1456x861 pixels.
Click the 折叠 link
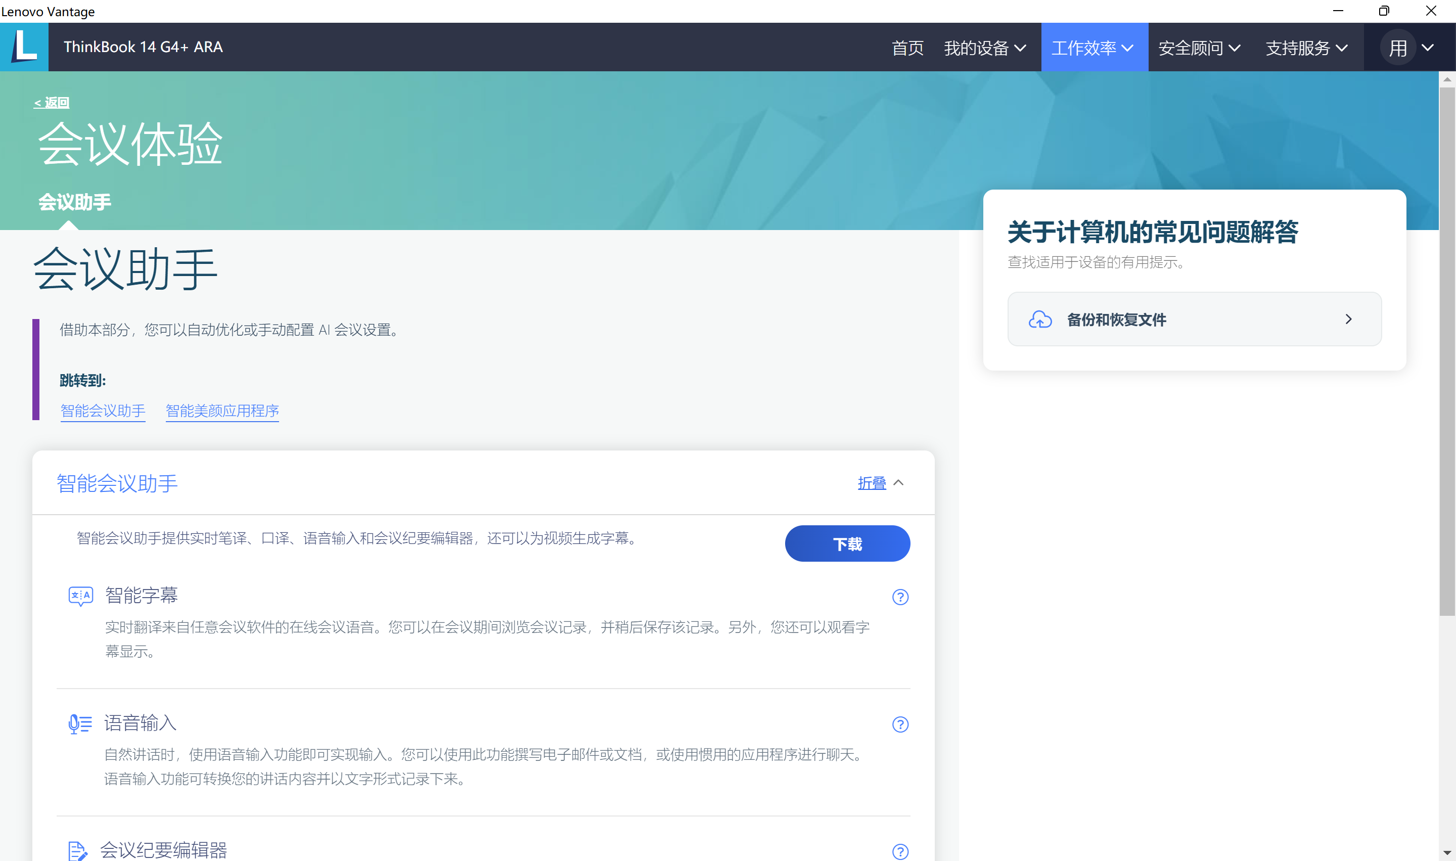point(872,483)
